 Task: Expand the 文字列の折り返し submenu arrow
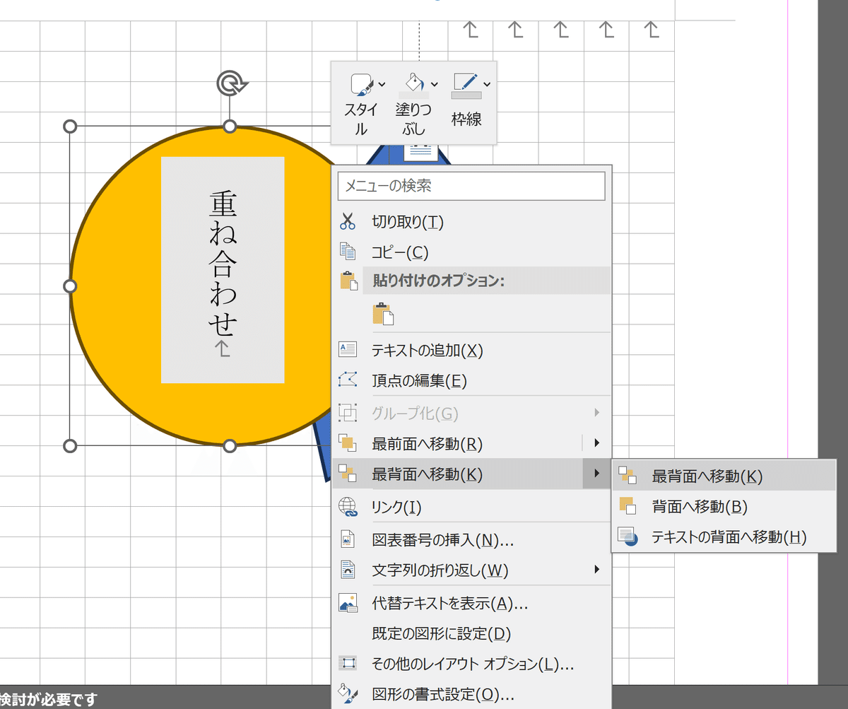tap(597, 569)
